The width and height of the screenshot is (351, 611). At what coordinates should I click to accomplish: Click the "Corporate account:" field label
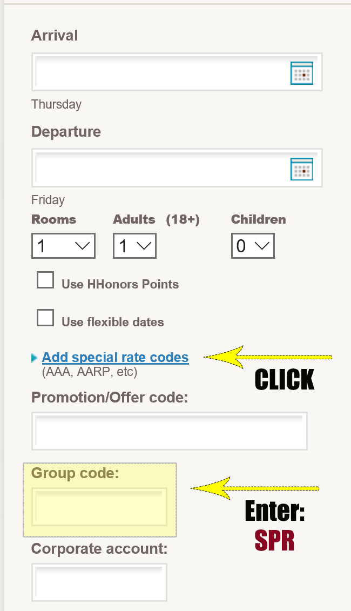(x=99, y=549)
